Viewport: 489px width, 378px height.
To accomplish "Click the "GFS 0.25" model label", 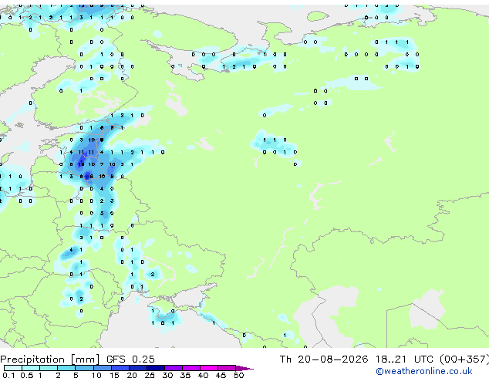I will [130, 359].
